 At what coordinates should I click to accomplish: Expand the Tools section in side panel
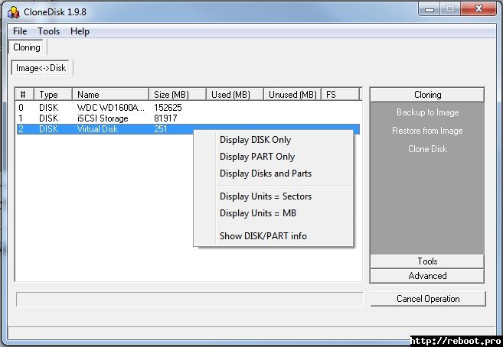coord(427,261)
